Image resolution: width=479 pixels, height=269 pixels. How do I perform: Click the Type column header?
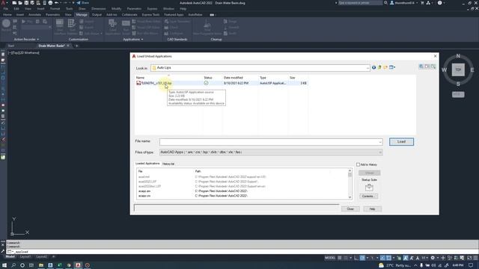[263, 78]
